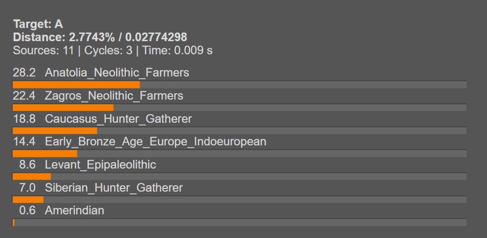Click the orange Zagros_Neolithic_Farmers bar
This screenshot has width=487, height=238.
click(63, 108)
